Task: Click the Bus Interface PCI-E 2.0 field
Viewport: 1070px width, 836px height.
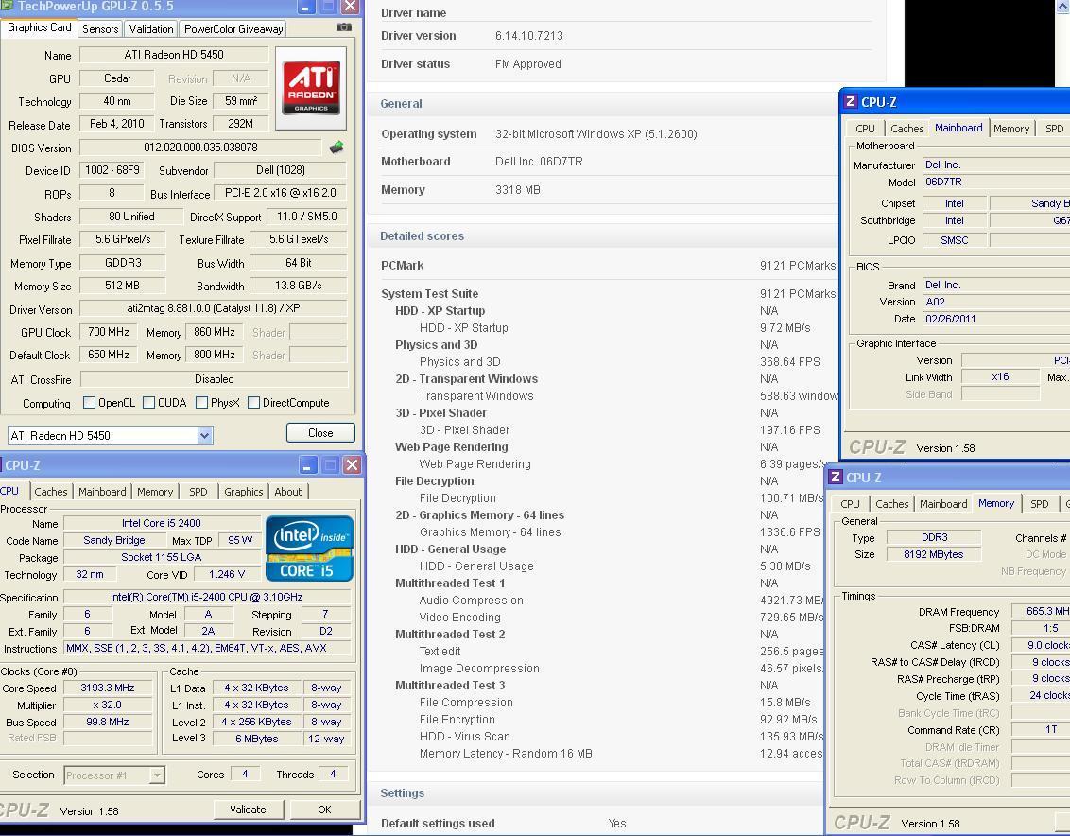Action: (280, 193)
